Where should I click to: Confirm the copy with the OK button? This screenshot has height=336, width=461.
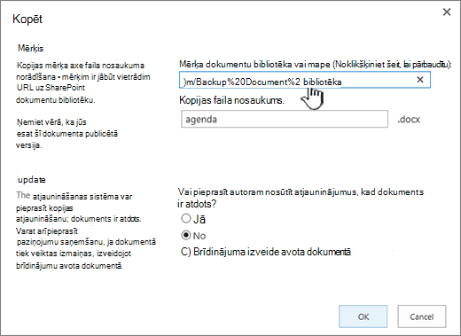[363, 316]
